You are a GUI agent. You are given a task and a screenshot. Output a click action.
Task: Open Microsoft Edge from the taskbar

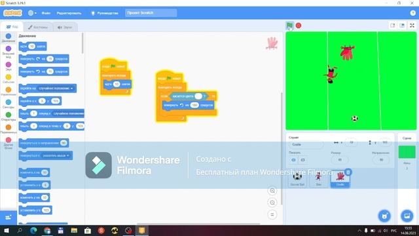pyautogui.click(x=33, y=230)
